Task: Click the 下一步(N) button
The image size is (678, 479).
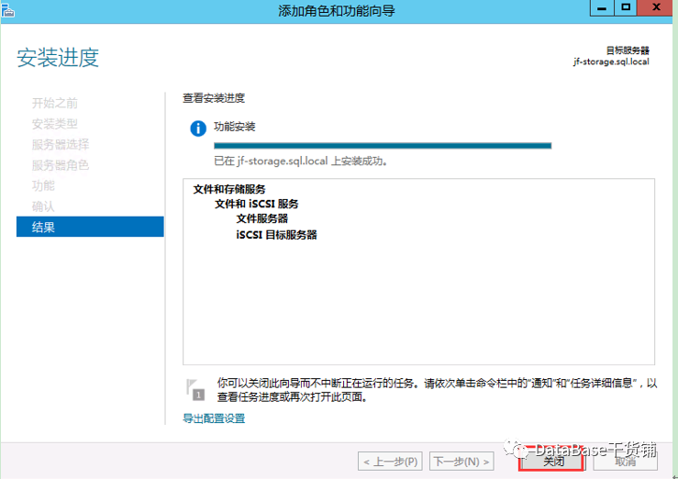Action: click(x=461, y=462)
